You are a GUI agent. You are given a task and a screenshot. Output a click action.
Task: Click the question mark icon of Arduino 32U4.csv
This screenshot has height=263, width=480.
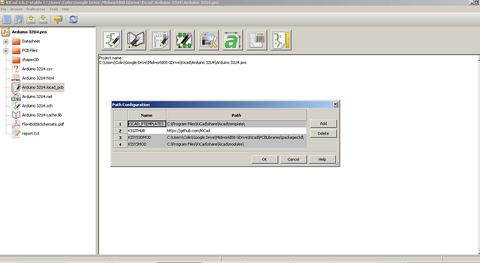[x=16, y=69]
